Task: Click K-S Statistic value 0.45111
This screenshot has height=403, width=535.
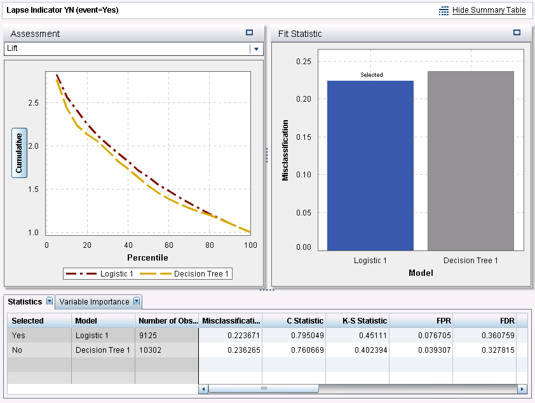Action: (373, 336)
